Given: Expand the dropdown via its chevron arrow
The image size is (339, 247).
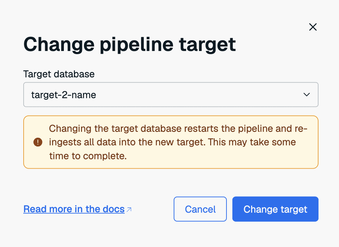Looking at the screenshot, I should pyautogui.click(x=307, y=95).
